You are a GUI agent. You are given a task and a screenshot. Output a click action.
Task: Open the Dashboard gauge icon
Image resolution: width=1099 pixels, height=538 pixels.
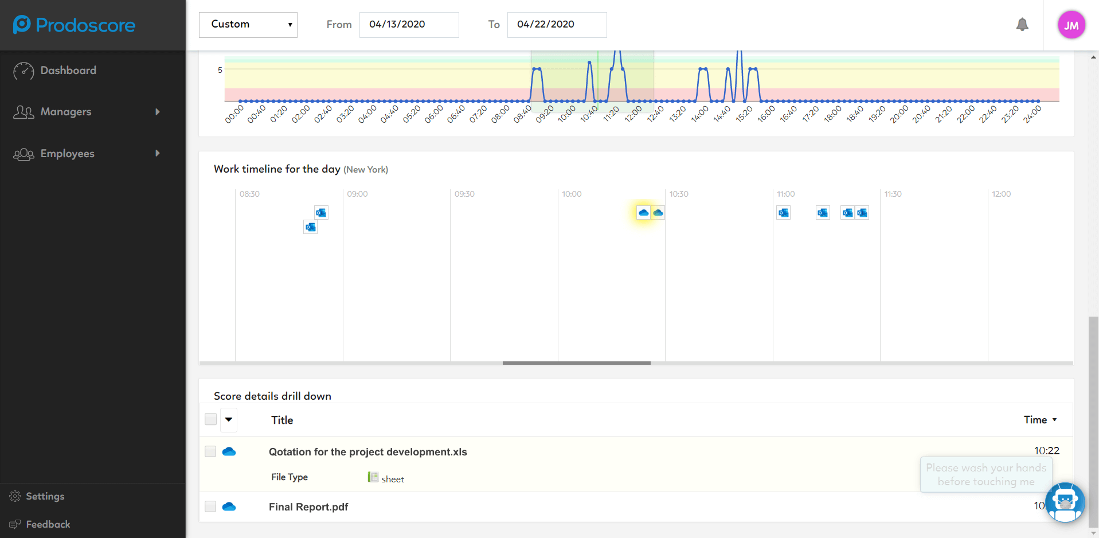[24, 71]
